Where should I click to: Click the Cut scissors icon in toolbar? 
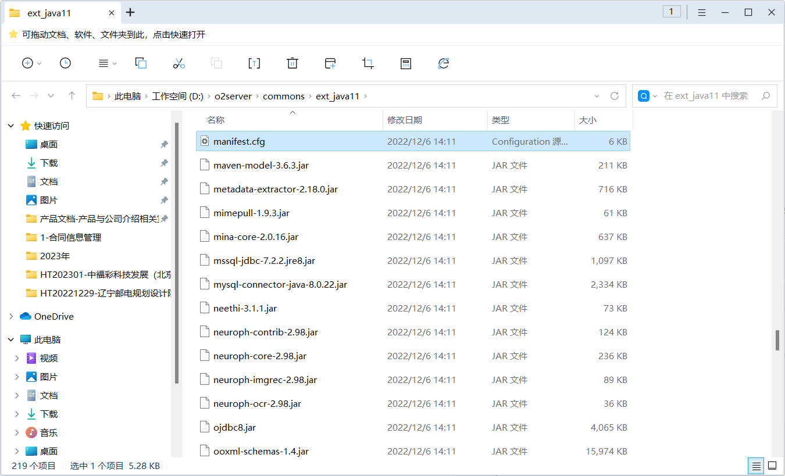[179, 63]
